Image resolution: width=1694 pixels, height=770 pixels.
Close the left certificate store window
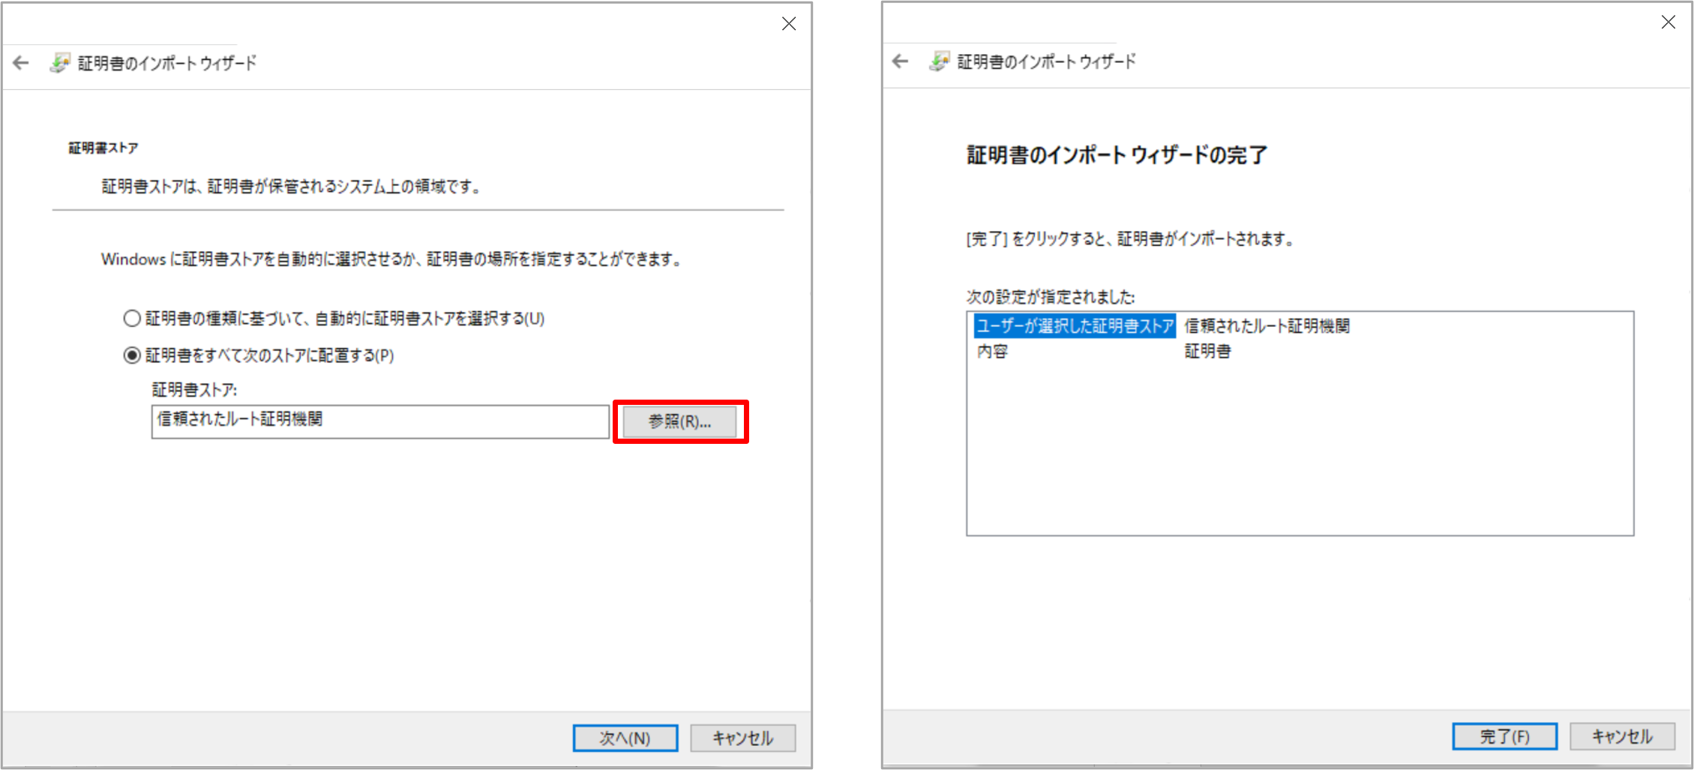[789, 24]
